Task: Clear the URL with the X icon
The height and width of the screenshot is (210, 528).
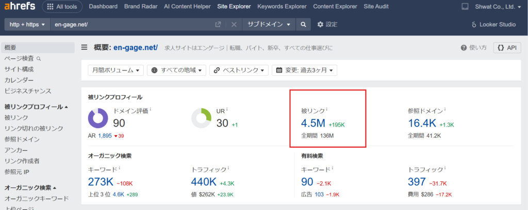Action: [234, 25]
